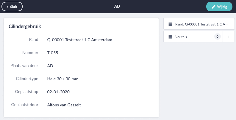Image resolution: width=236 pixels, height=120 pixels.
Task: Click the Nummer value T-055
Action: tap(53, 53)
